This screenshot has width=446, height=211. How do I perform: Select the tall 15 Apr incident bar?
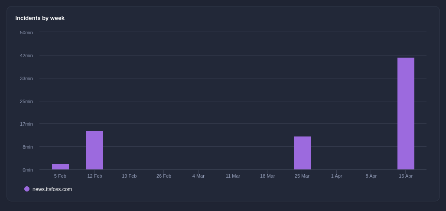click(x=406, y=114)
